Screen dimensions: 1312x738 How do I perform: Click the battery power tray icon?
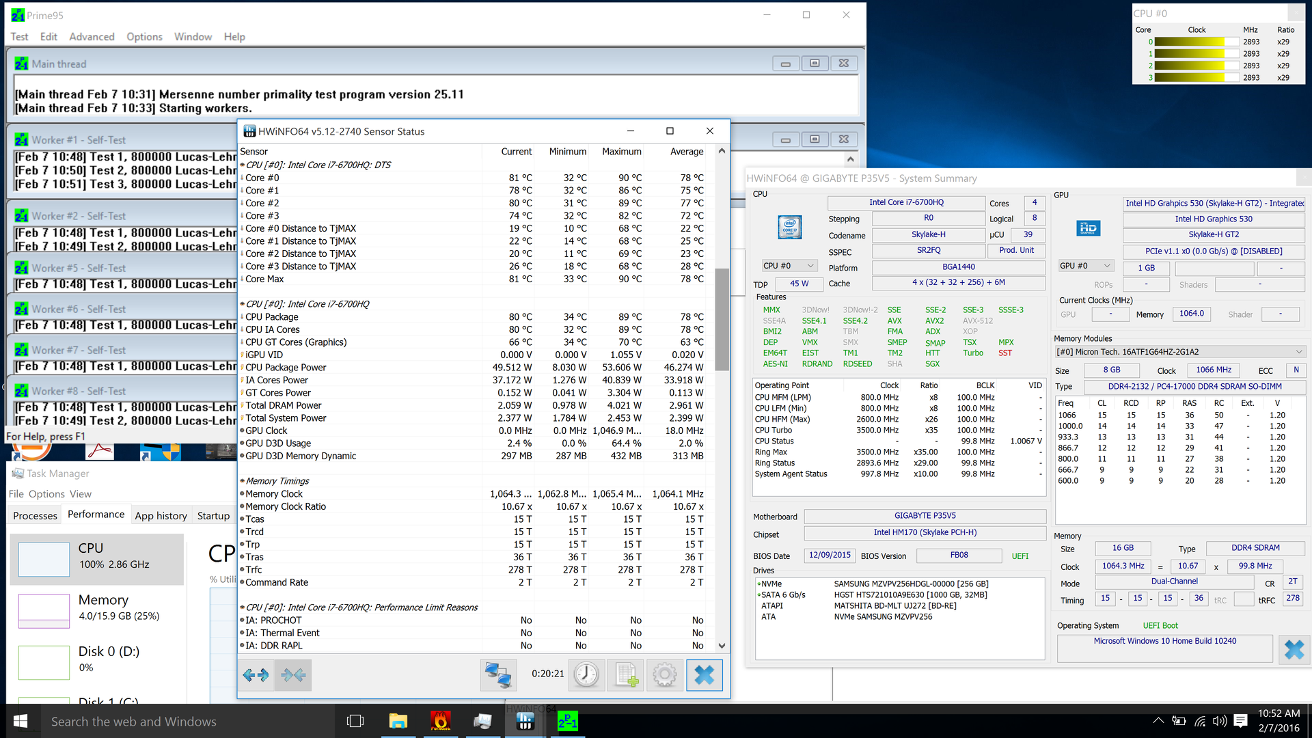[1179, 721]
